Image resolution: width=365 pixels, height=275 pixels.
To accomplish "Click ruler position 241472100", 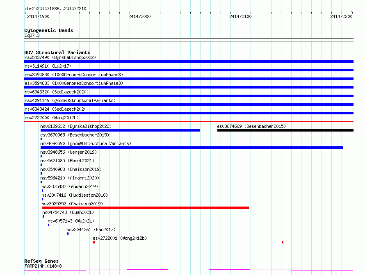I will point(241,16).
